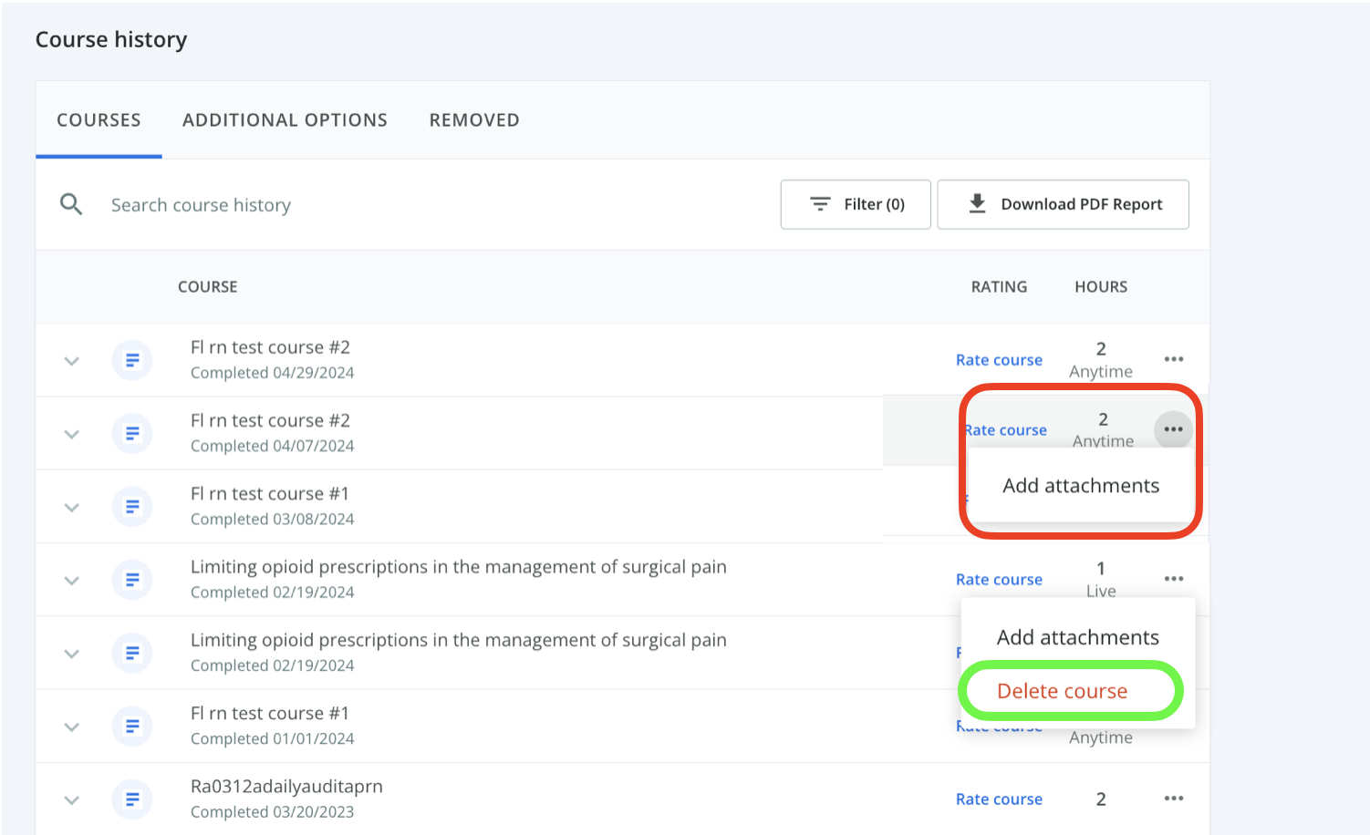Expand Fl rn test course #1 completed 03/08/2024

pos(72,507)
